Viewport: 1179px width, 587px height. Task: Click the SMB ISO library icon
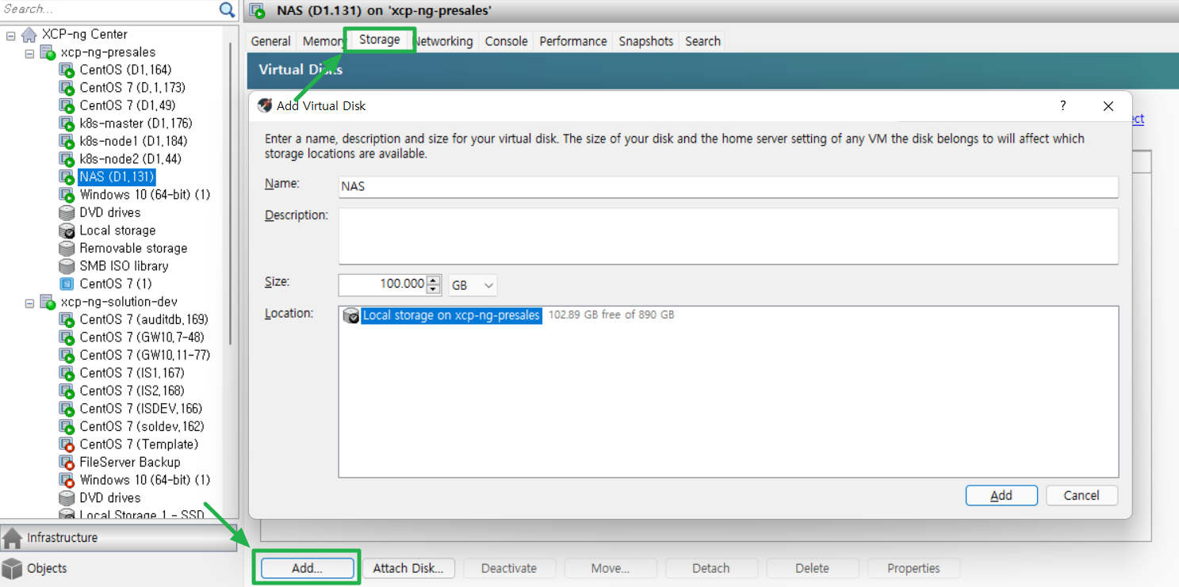point(67,266)
